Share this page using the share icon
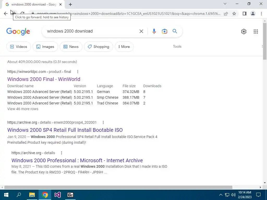The width and height of the screenshot is (267, 200). [x=226, y=14]
